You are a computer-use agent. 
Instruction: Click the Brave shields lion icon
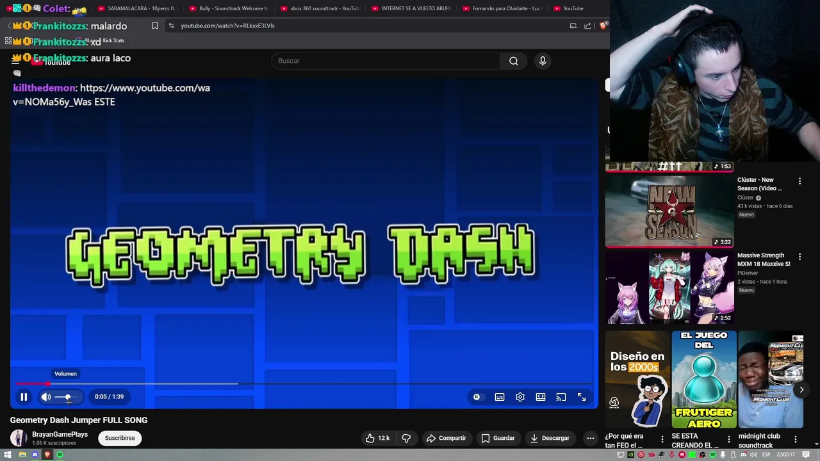point(603,26)
